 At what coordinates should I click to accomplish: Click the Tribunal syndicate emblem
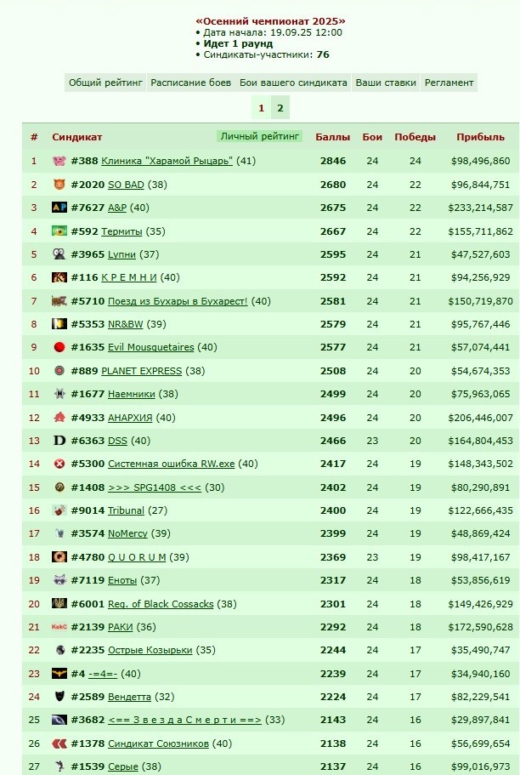tap(59, 510)
